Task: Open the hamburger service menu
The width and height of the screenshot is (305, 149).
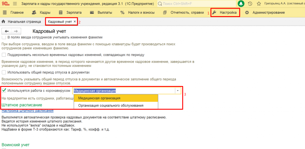Action: [x=15, y=4]
